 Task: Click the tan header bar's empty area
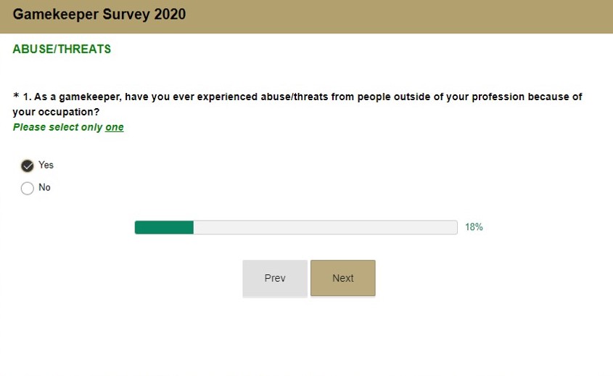(399, 16)
